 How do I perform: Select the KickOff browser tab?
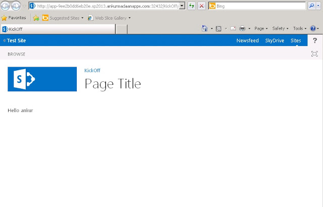coord(58,29)
